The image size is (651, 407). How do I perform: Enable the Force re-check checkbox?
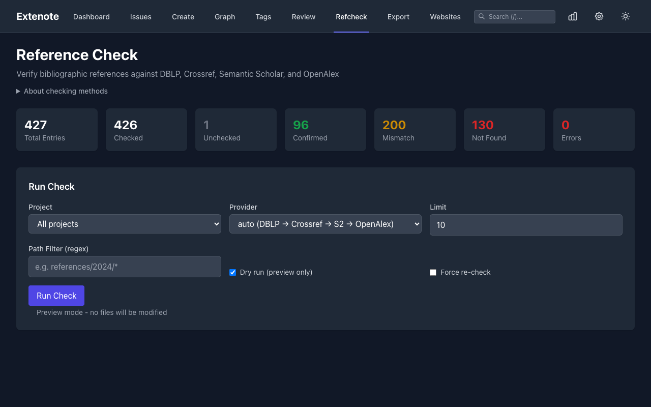point(433,272)
